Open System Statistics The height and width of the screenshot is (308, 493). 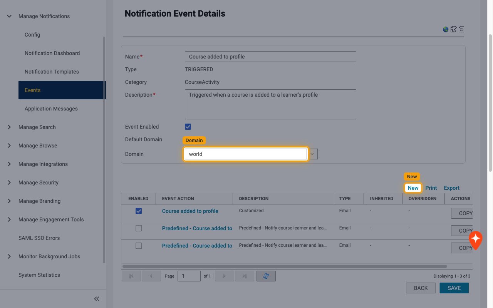click(x=39, y=275)
